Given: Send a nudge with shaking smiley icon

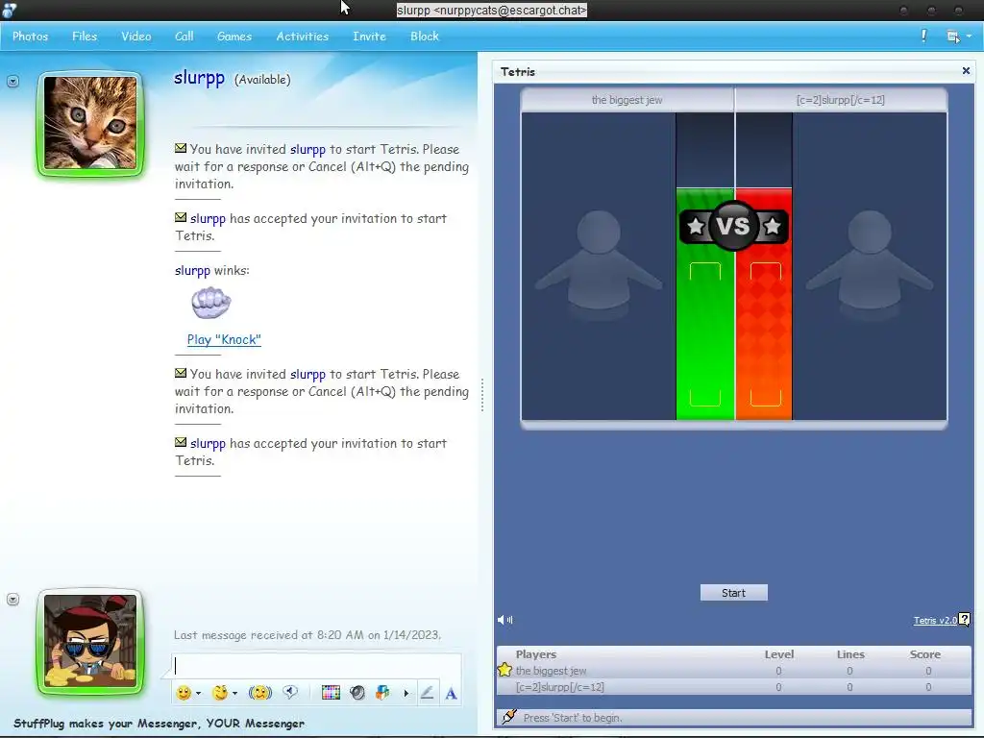Looking at the screenshot, I should point(259,693).
